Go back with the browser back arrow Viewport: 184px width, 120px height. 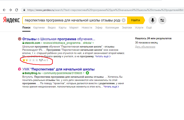(4, 10)
